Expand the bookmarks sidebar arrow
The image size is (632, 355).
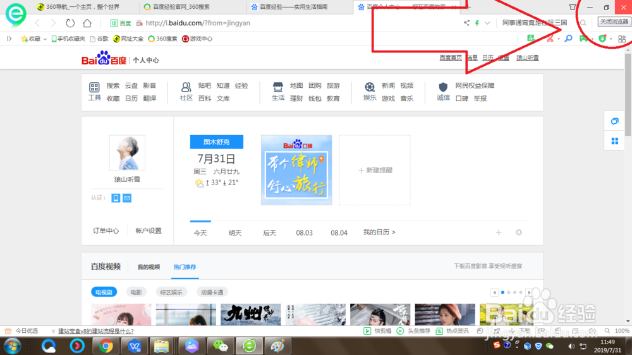[9, 39]
